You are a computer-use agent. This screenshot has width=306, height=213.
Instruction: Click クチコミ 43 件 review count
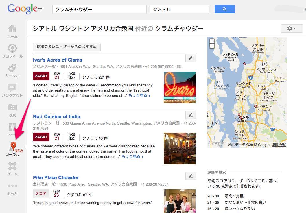[95, 138]
